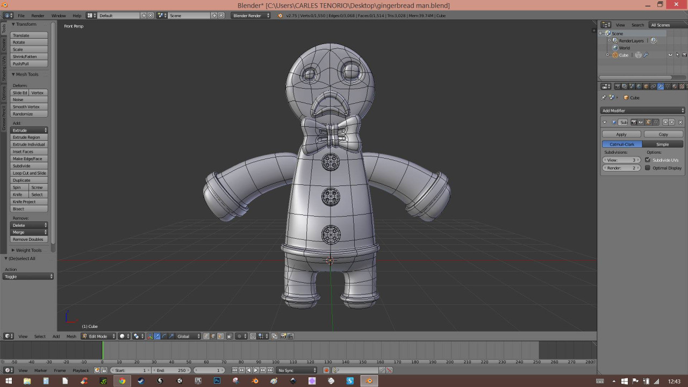The image size is (688, 387).
Task: Apply the subdivision surface modifier
Action: 621,134
